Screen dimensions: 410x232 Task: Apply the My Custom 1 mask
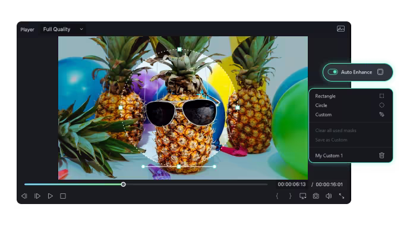(x=329, y=155)
